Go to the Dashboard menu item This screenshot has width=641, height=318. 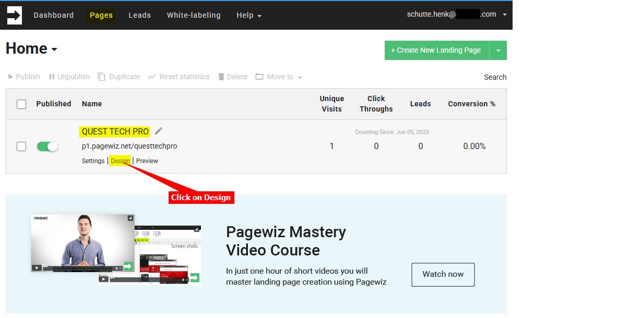54,15
